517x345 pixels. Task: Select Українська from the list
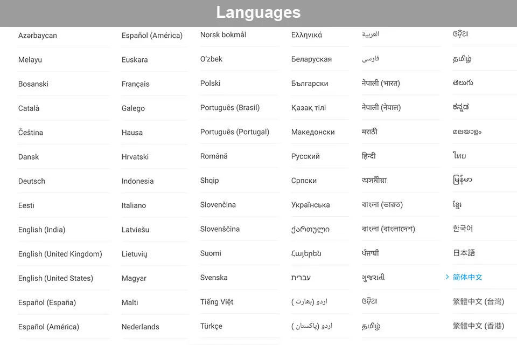coord(310,205)
